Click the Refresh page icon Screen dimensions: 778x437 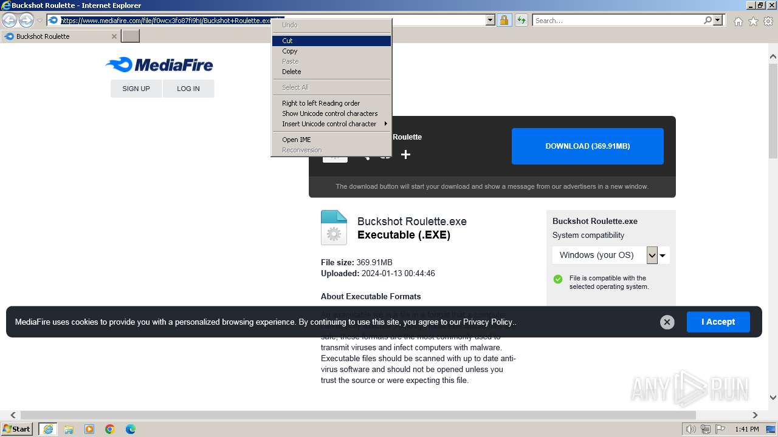coord(522,20)
